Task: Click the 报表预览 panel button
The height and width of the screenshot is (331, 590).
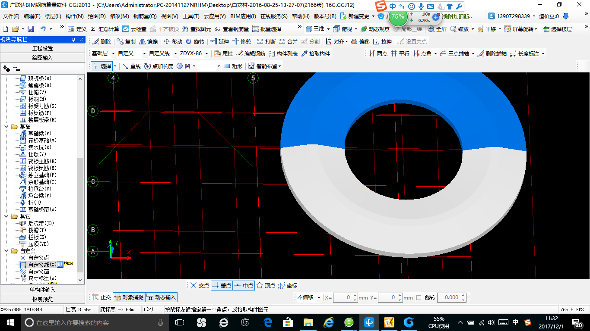Action: pyautogui.click(x=43, y=299)
